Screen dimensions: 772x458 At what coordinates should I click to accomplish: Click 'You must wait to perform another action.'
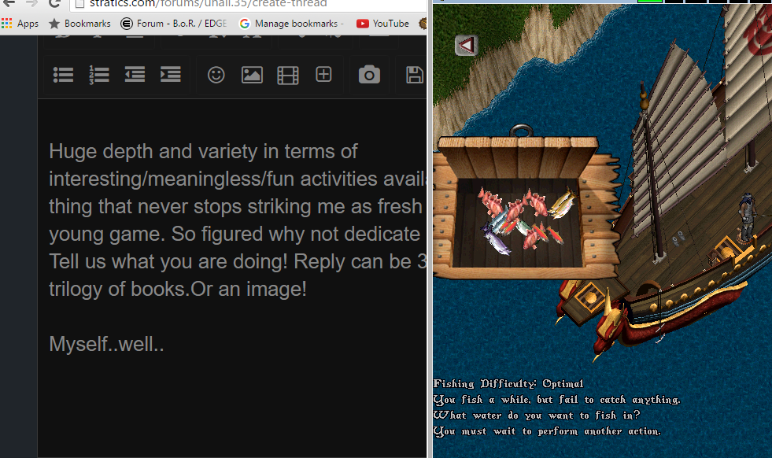[547, 431]
